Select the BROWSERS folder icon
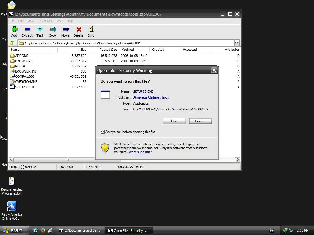Viewport: 314px width, 235px height. pyautogui.click(x=12, y=61)
